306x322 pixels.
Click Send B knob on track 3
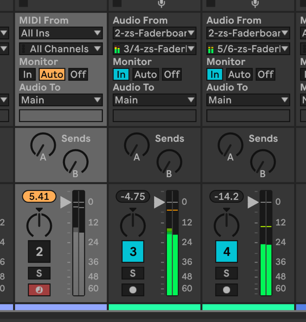tap(169, 162)
